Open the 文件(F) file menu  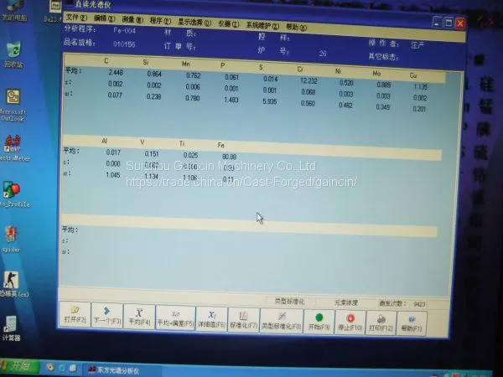[x=76, y=17]
